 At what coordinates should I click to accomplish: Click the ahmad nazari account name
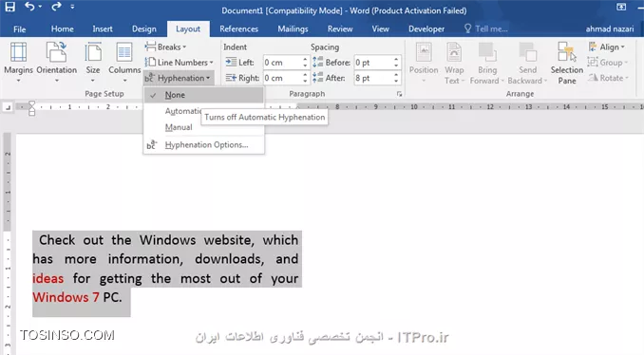(x=610, y=29)
